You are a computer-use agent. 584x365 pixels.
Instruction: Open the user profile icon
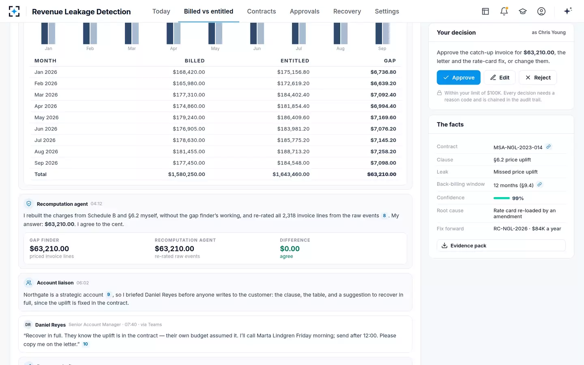click(541, 11)
